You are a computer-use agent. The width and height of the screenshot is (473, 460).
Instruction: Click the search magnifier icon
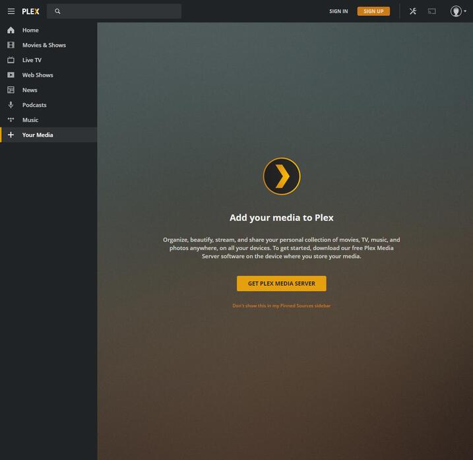coord(57,11)
